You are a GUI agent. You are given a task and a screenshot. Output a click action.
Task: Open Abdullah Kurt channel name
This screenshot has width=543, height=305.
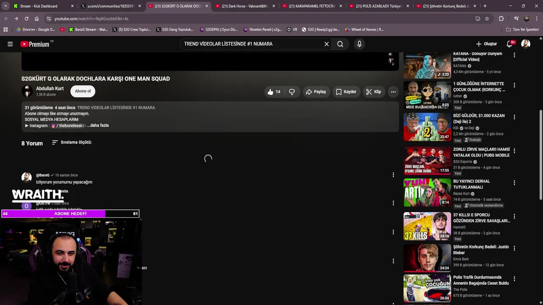[x=50, y=89]
